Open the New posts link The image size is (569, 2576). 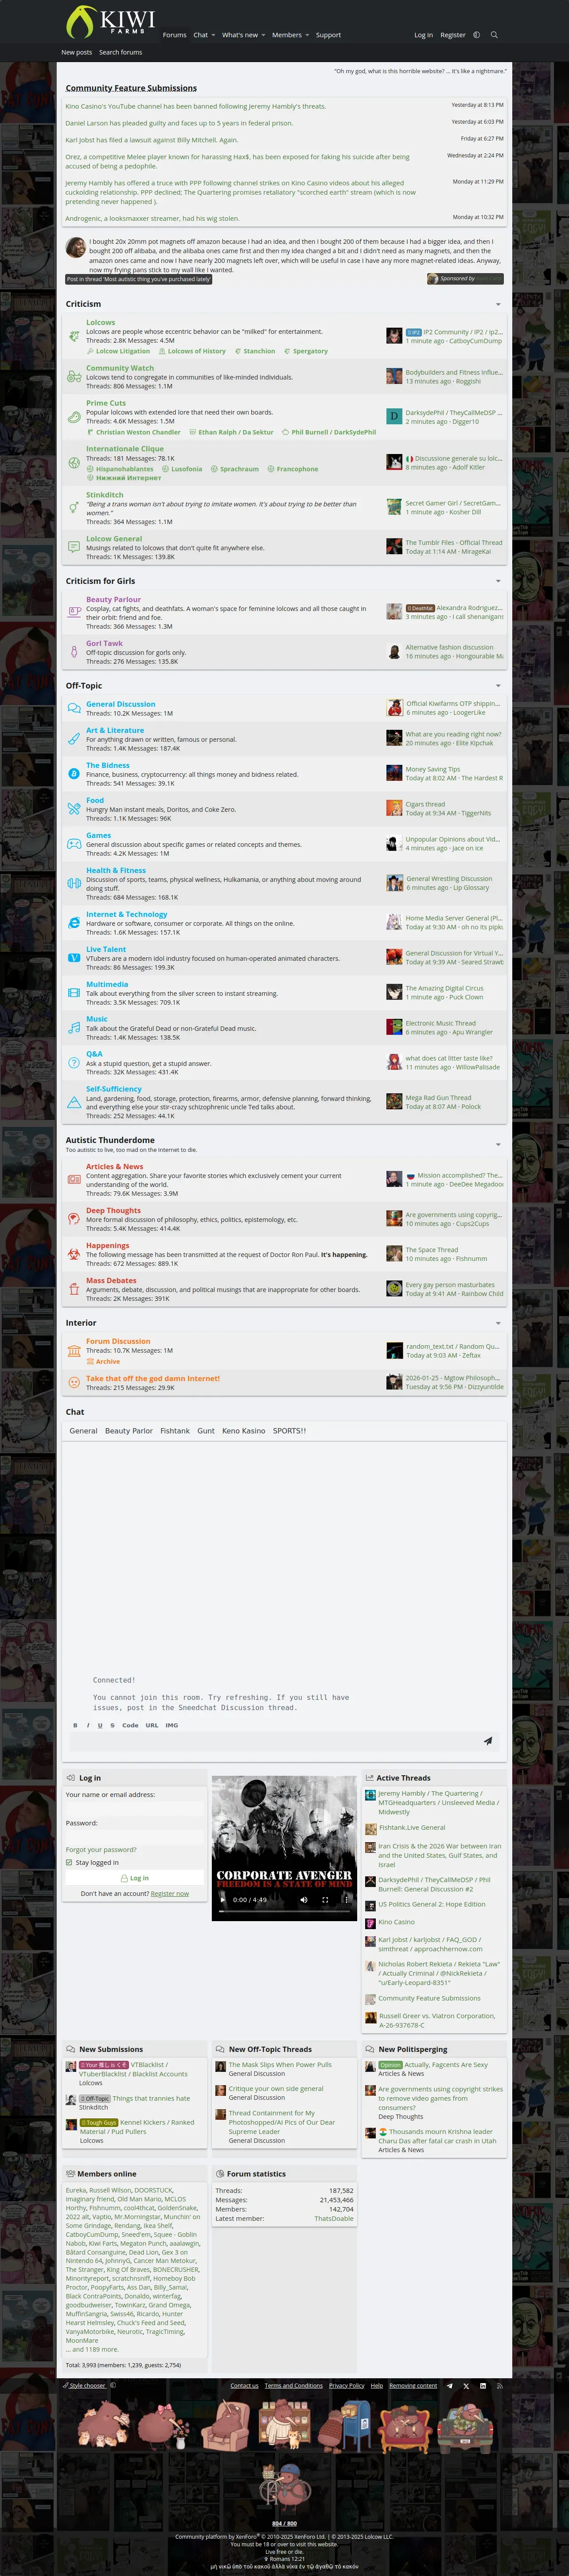pyautogui.click(x=76, y=52)
